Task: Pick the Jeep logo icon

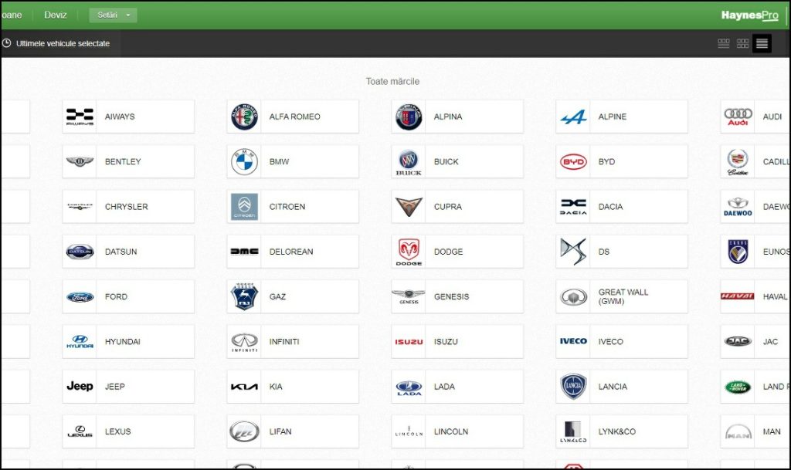Action: [x=80, y=387]
